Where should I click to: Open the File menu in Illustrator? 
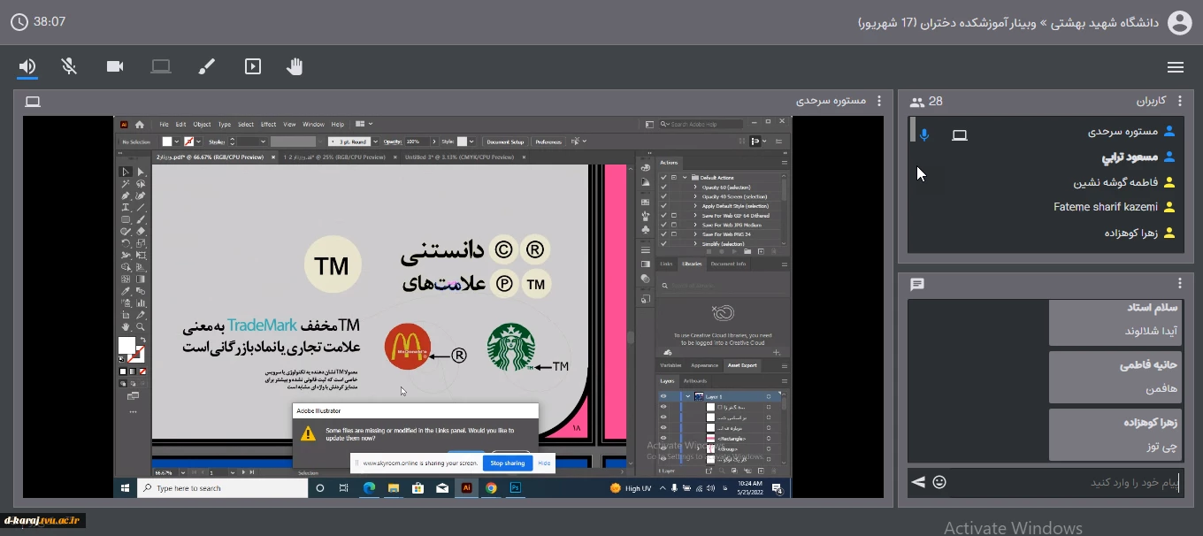(x=165, y=125)
